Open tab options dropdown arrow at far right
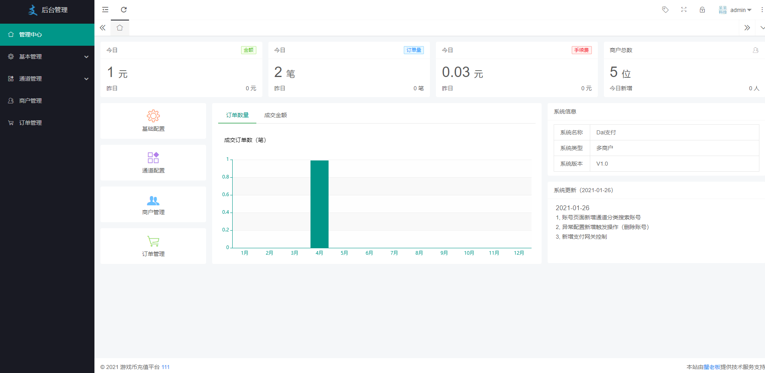 coord(762,28)
